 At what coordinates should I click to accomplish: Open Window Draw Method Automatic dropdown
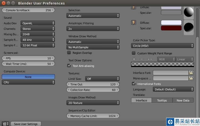coord(93,42)
